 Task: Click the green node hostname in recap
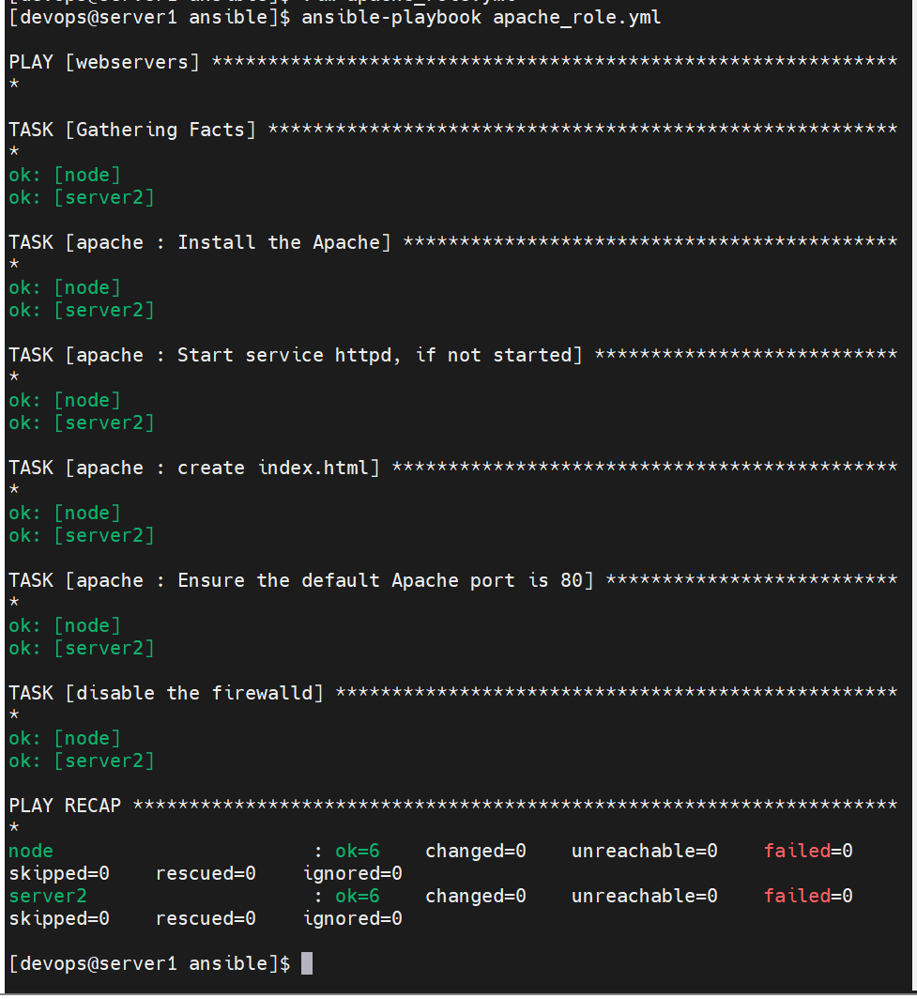click(x=31, y=852)
